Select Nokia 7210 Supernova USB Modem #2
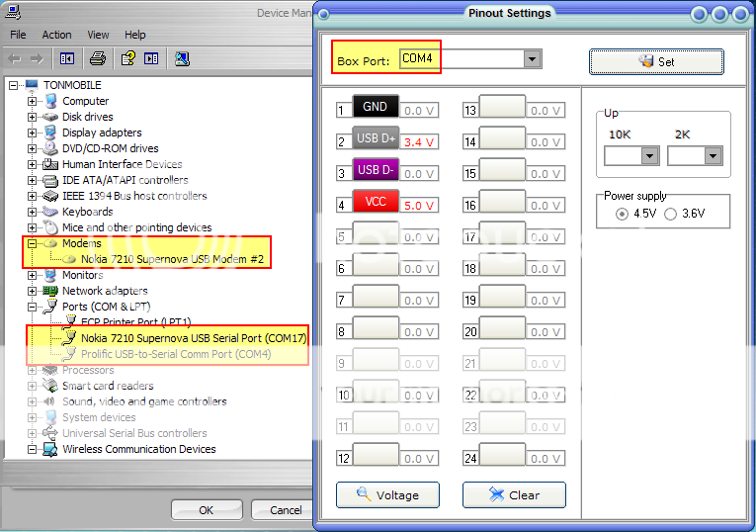The image size is (756, 532). (172, 259)
